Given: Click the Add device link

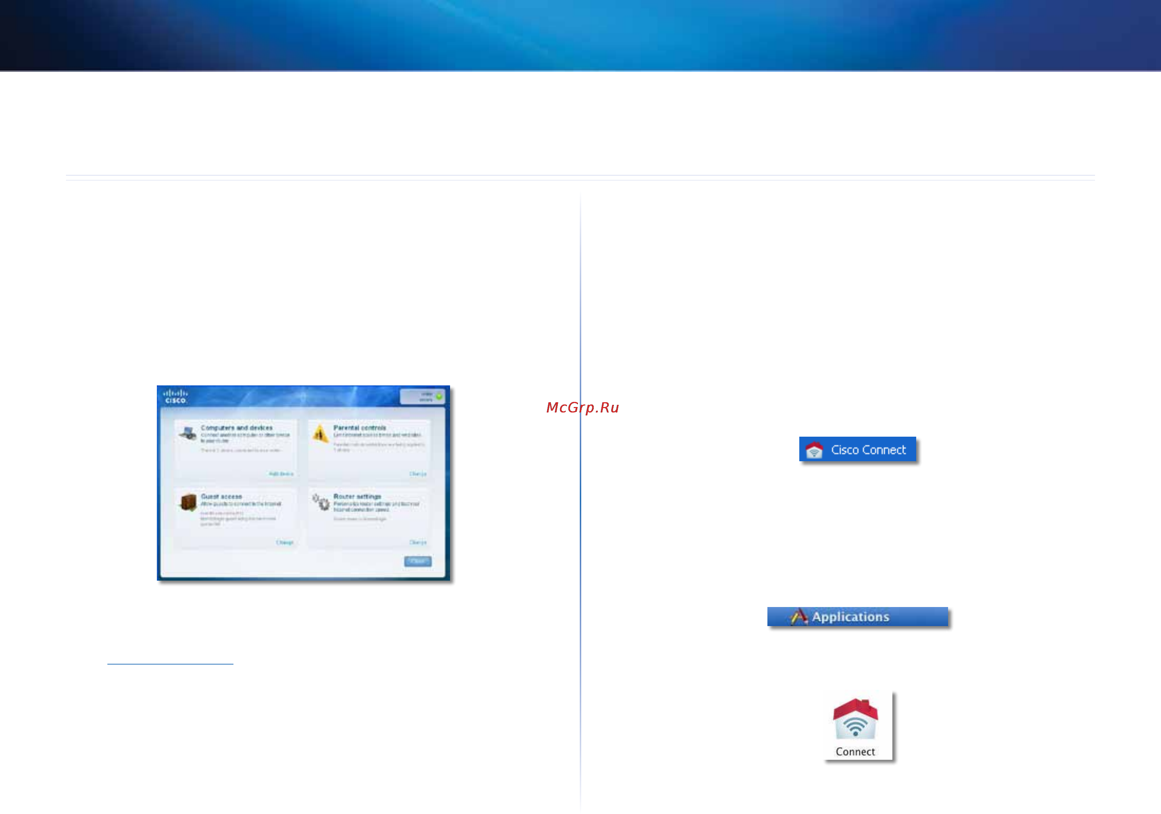Looking at the screenshot, I should tap(281, 474).
